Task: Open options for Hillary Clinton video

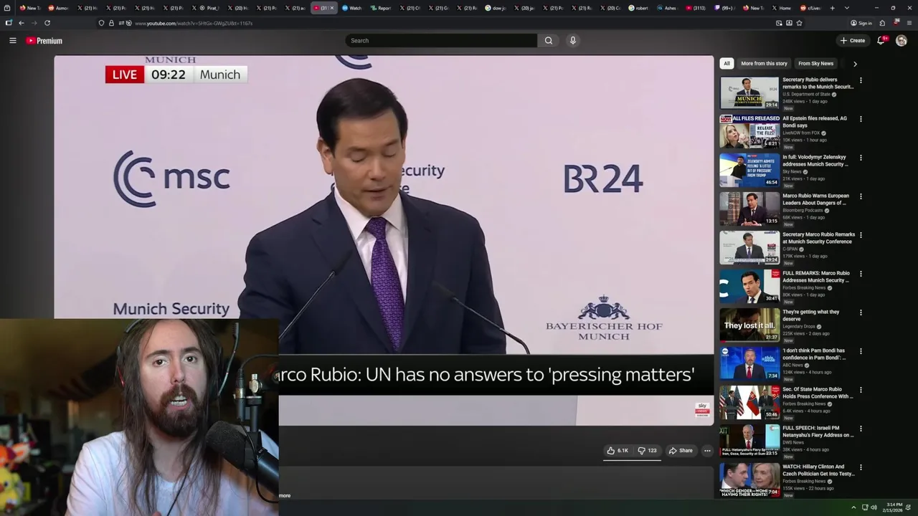Action: point(861,467)
